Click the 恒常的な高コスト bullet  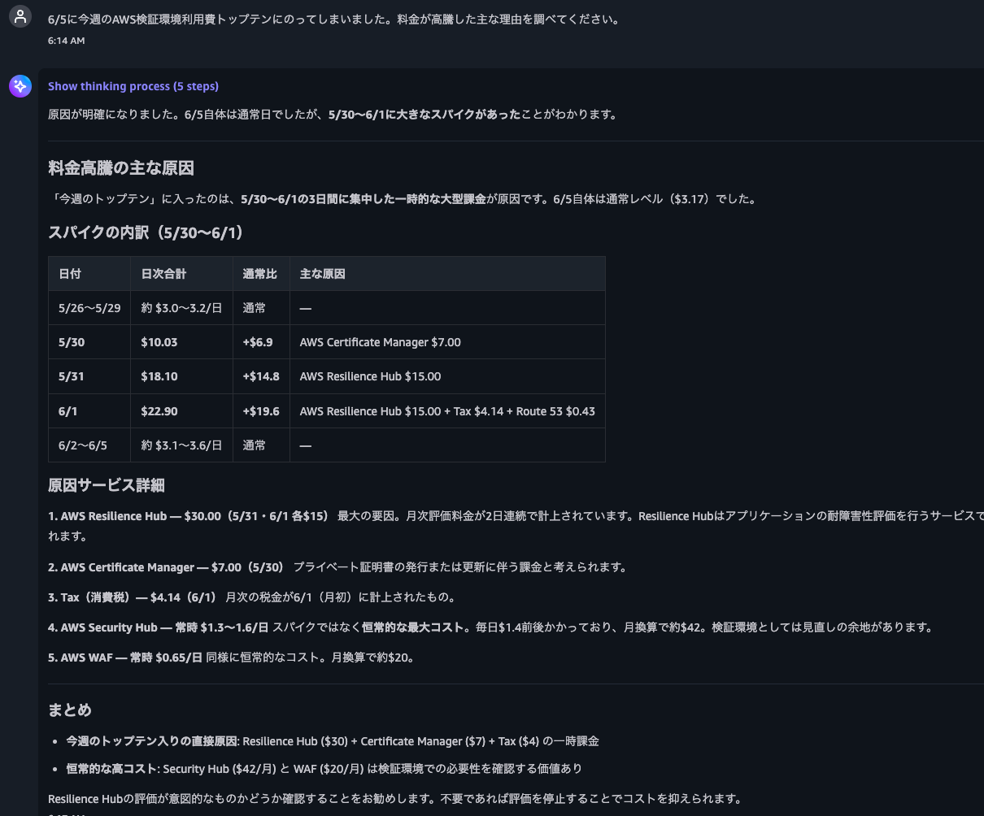coord(324,768)
